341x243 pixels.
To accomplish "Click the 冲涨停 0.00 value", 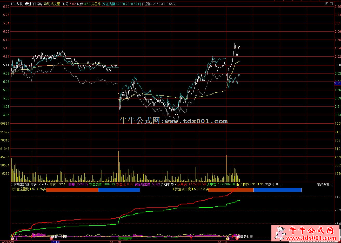I will pos(273,184).
